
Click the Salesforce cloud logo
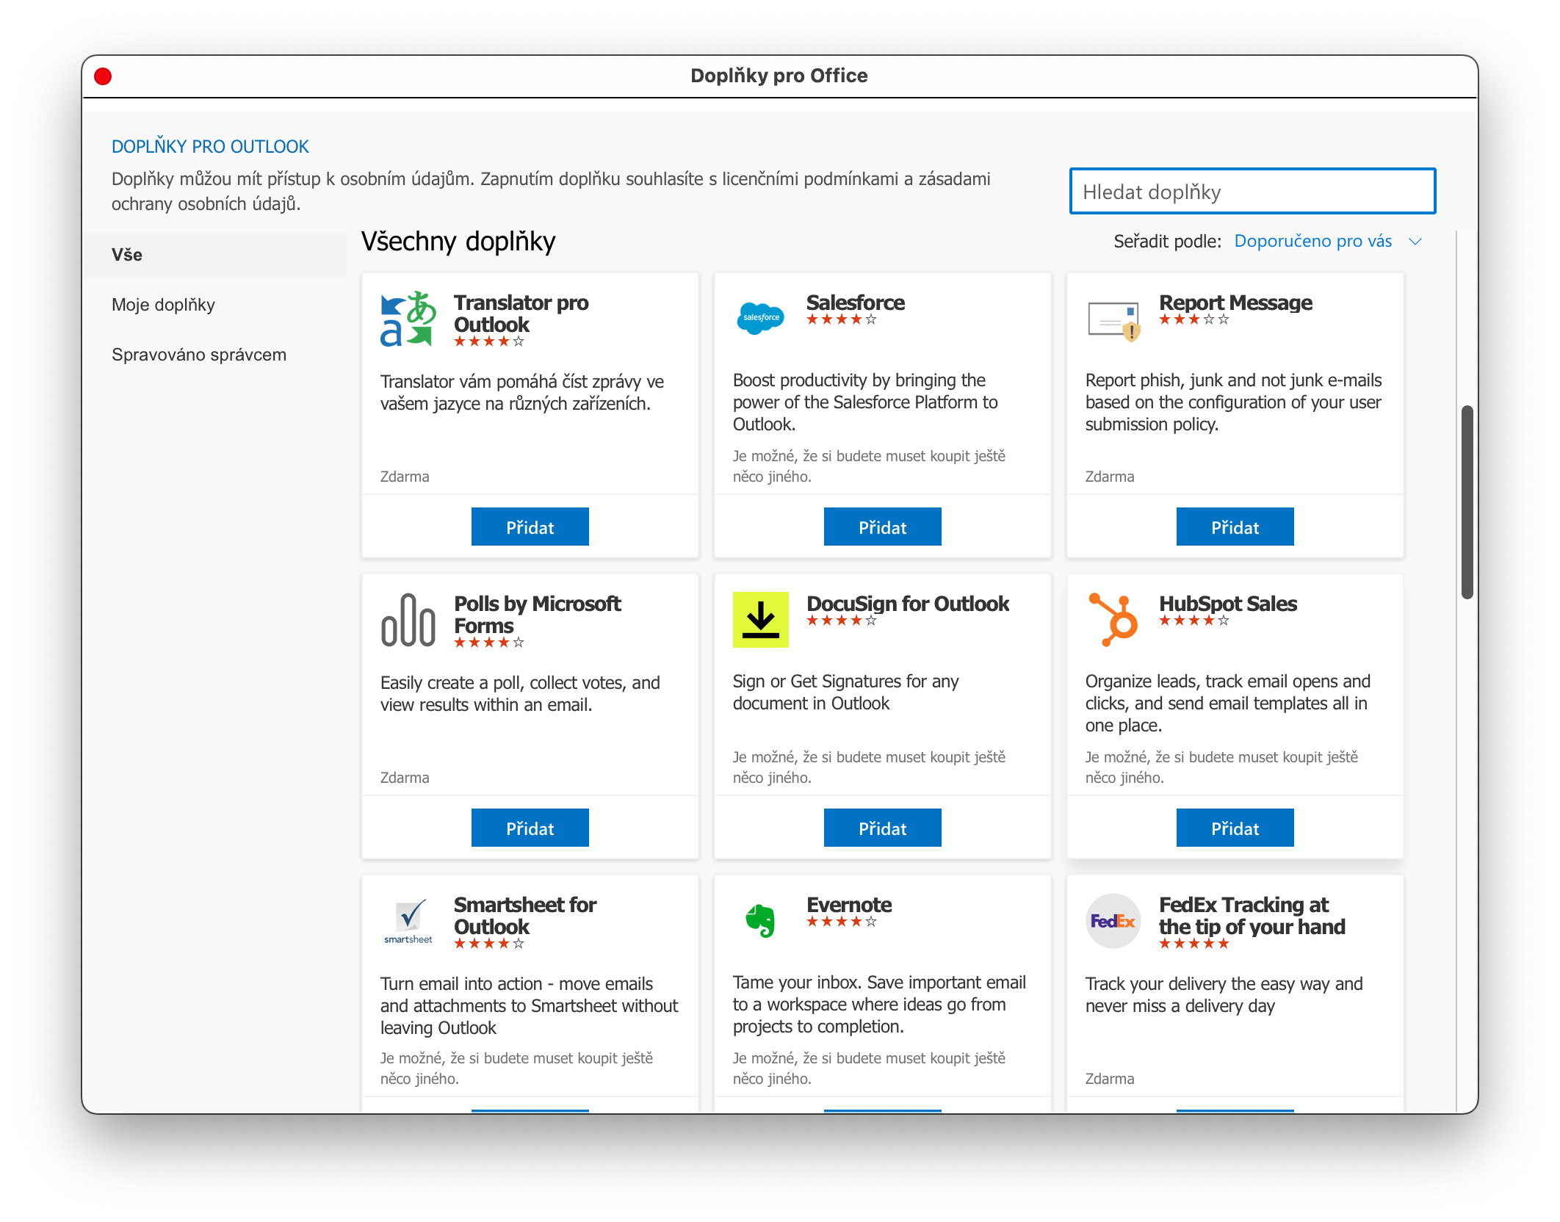[760, 318]
